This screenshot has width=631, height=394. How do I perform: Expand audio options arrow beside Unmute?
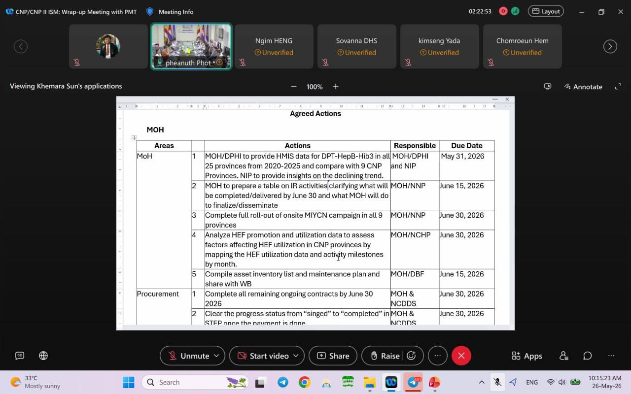(x=216, y=356)
